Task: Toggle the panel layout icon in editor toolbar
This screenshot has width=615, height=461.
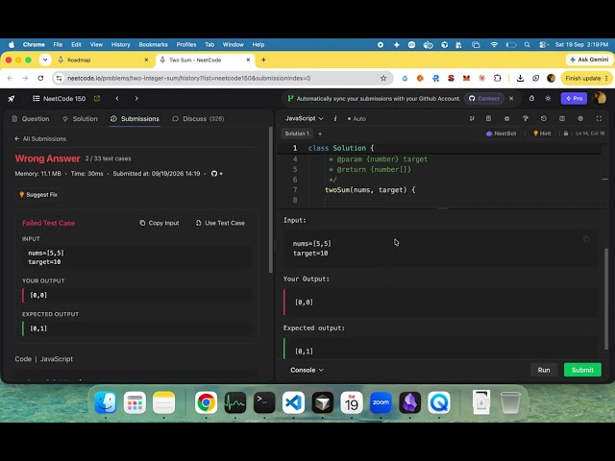Action: click(x=562, y=118)
